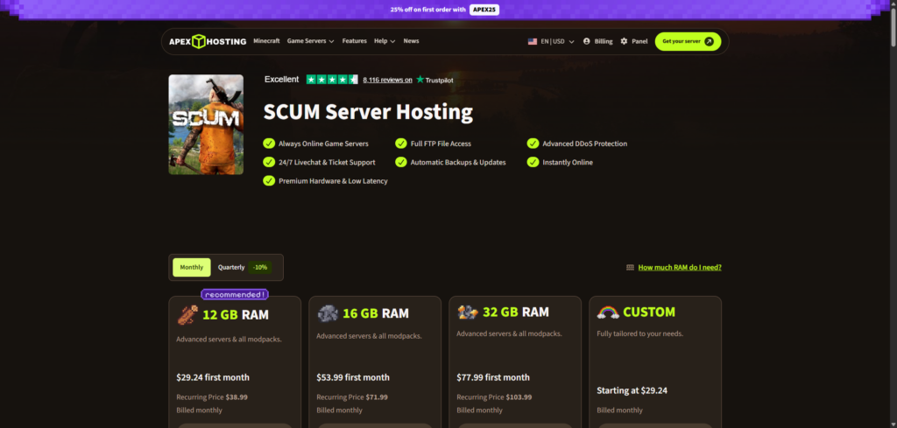Open the EN | USD language currency dropdown
This screenshot has height=428, width=897.
pos(551,41)
